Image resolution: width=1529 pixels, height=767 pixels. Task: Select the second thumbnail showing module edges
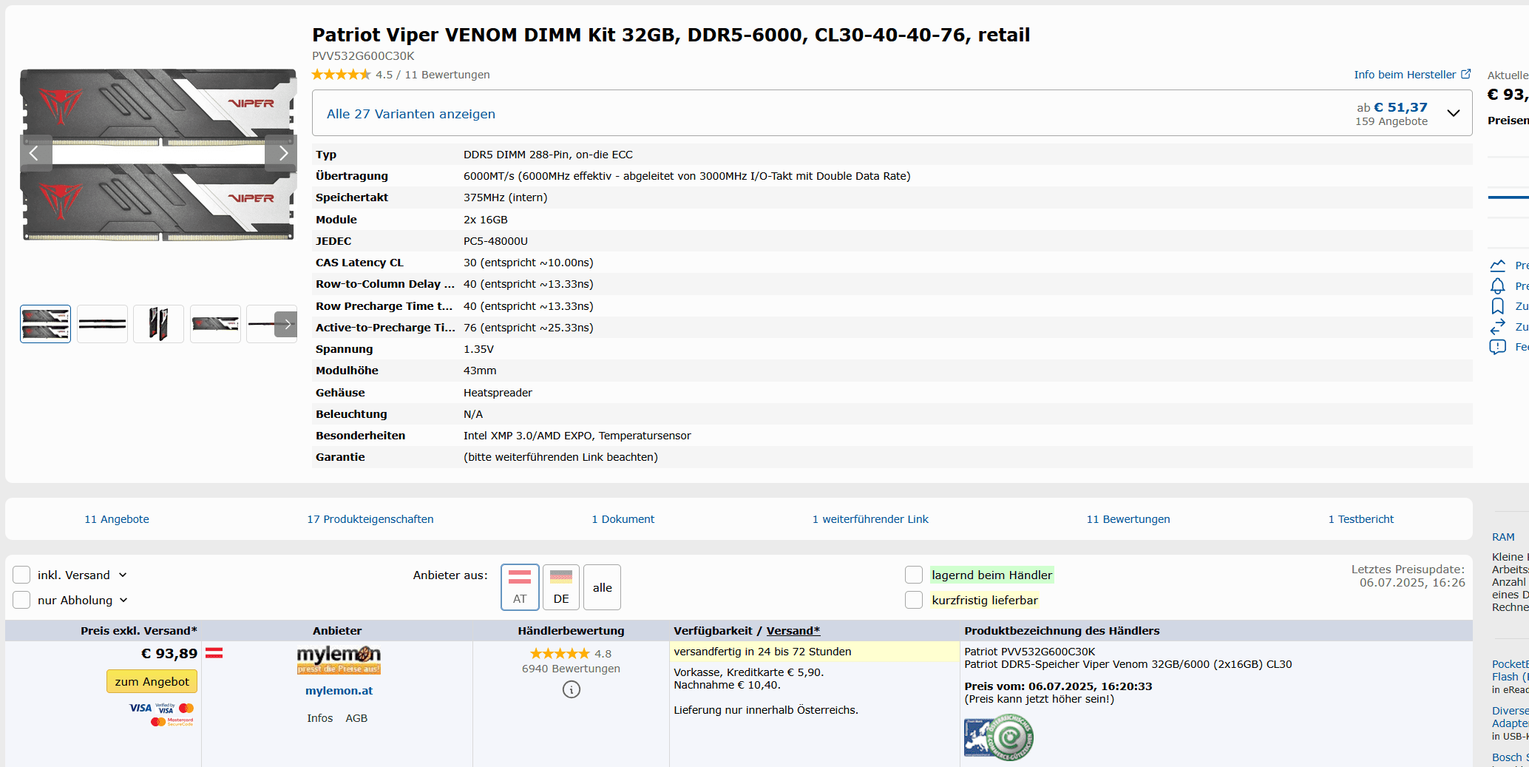pyautogui.click(x=102, y=324)
